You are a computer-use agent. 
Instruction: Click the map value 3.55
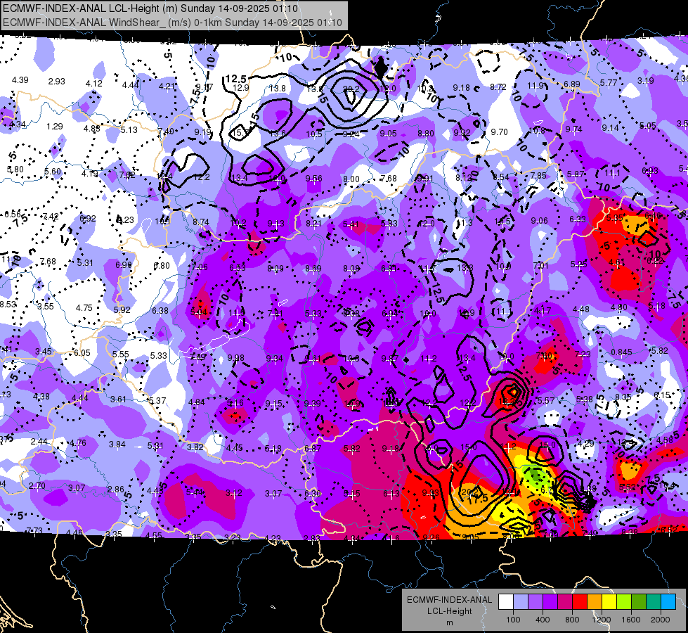tap(46, 307)
